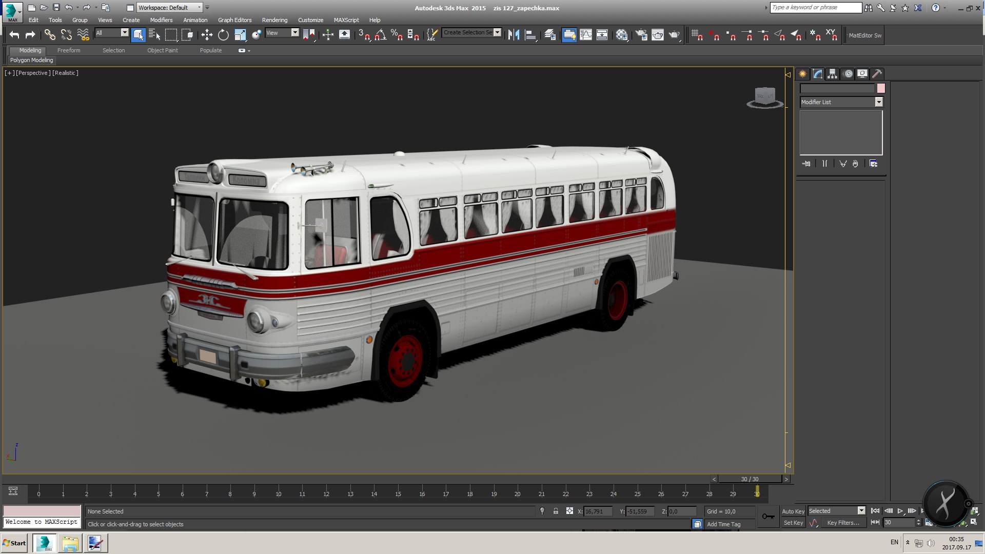Open Curve Editor from toolbar

pyautogui.click(x=585, y=35)
